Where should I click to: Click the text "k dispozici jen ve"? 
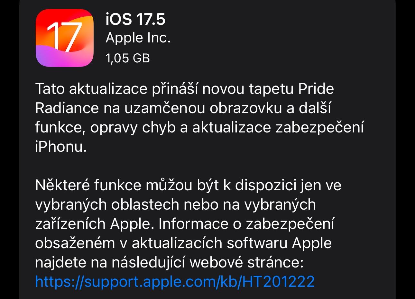(282, 186)
